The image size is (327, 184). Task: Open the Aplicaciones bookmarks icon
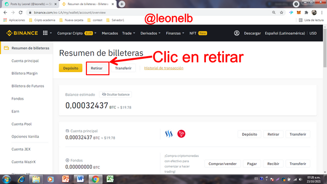tap(5, 20)
